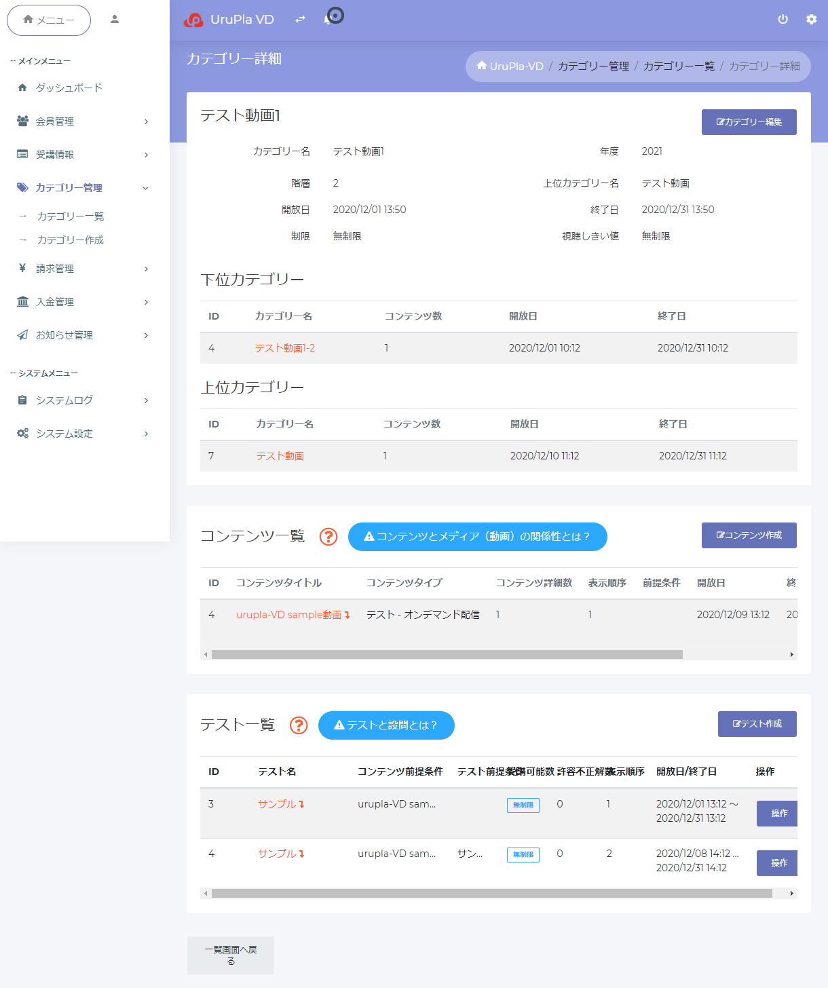The width and height of the screenshot is (828, 988).
Task: Expand the 入金管理 menu chevron
Action: (146, 302)
